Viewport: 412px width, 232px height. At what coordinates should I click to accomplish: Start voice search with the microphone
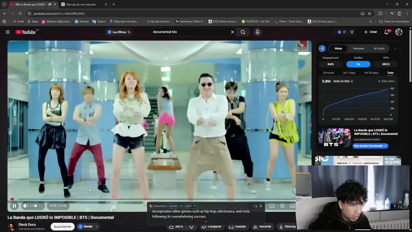(257, 32)
